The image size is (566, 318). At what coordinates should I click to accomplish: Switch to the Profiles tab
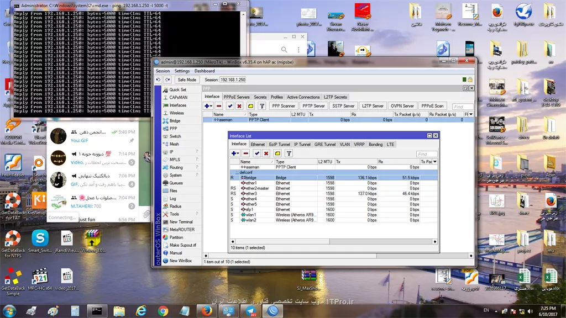(277, 97)
